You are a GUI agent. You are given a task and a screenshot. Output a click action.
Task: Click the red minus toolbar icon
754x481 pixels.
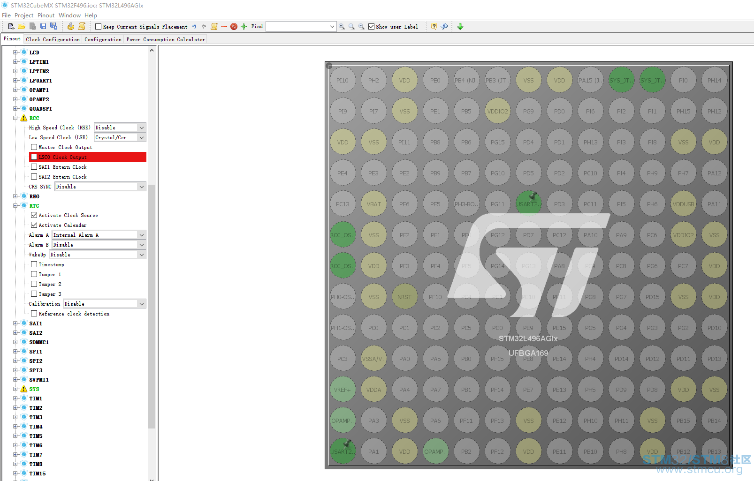click(x=224, y=27)
